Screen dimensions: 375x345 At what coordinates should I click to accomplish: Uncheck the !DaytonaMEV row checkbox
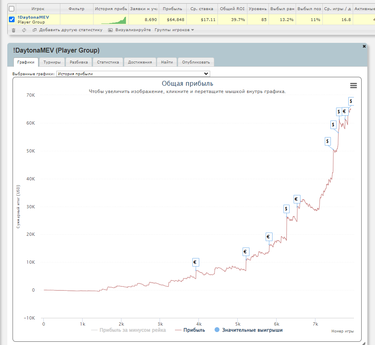click(x=11, y=19)
